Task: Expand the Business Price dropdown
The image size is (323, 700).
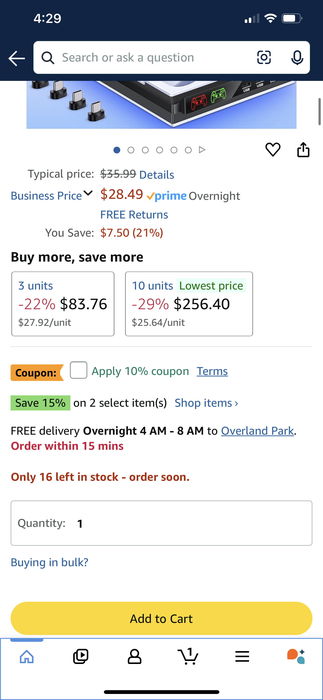Action: pyautogui.click(x=52, y=195)
